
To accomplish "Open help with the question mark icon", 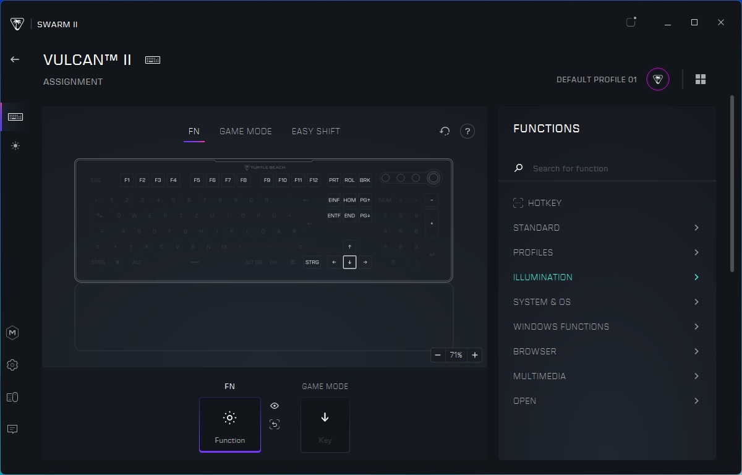I will 467,131.
